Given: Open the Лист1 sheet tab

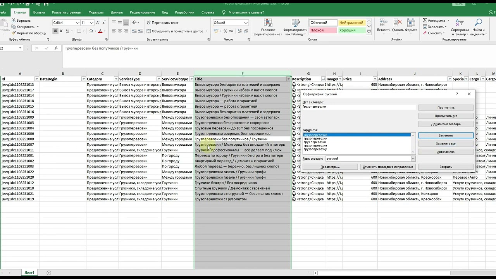Looking at the screenshot, I should coord(29,273).
